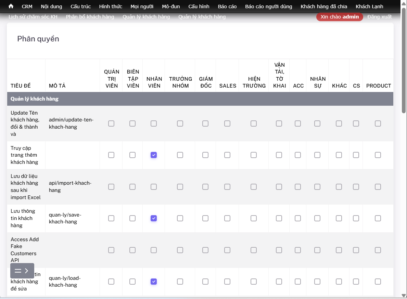Click the scrollbar up arrow
Image resolution: width=407 pixels, height=299 pixels.
404,3
